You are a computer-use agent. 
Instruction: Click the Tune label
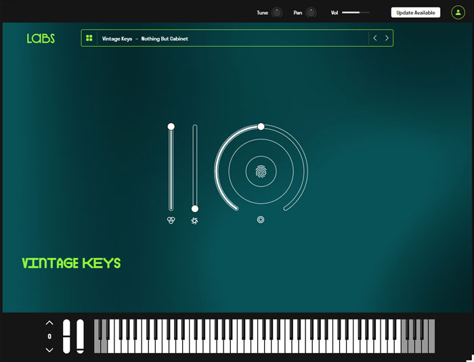pos(262,13)
